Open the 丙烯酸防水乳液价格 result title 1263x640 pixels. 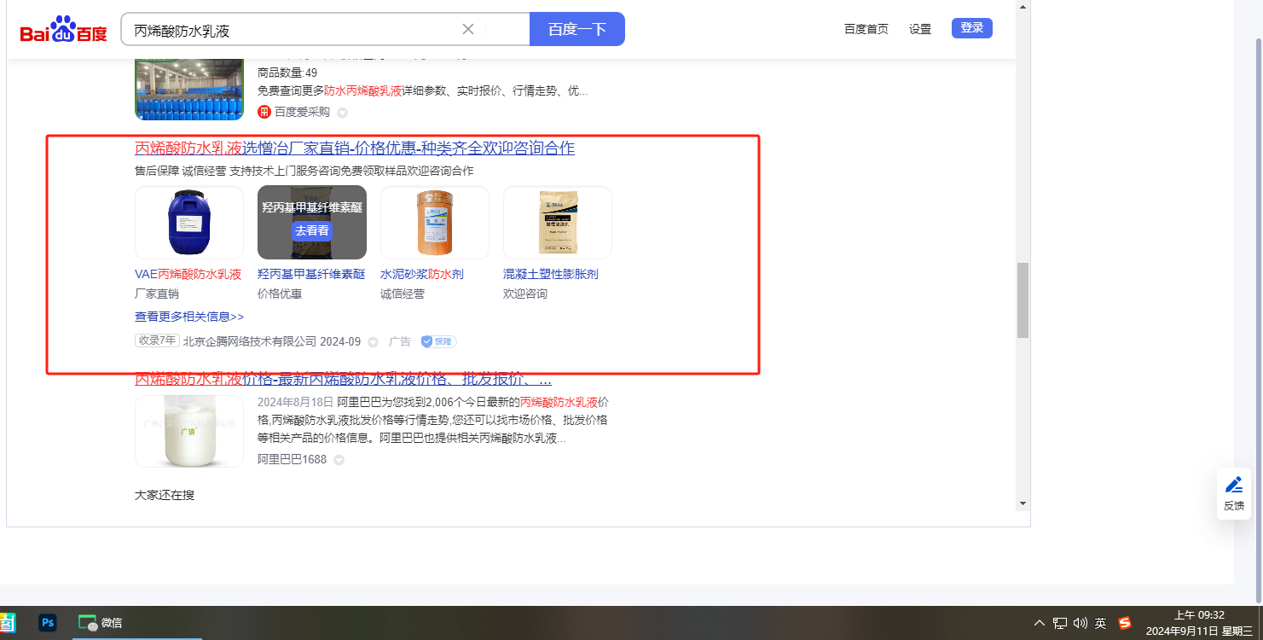[343, 379]
